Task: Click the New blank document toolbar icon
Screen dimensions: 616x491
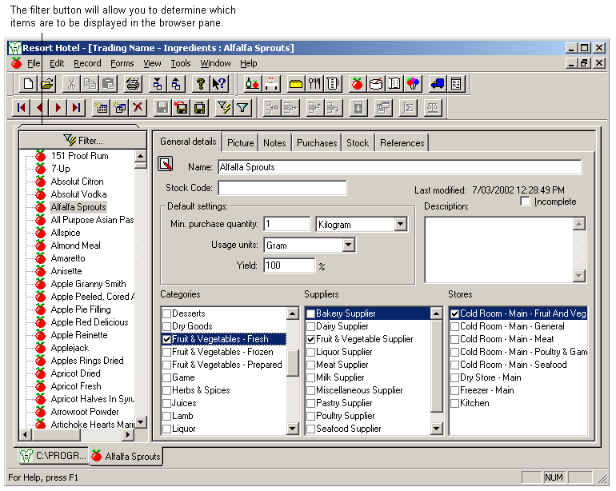Action: [28, 84]
